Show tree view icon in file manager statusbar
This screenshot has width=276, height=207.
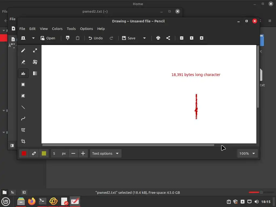pyautogui.click(x=13, y=192)
